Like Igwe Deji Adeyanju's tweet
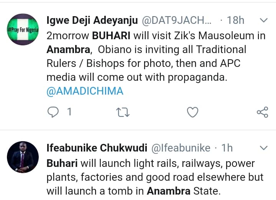276x200 pixels. point(192,112)
